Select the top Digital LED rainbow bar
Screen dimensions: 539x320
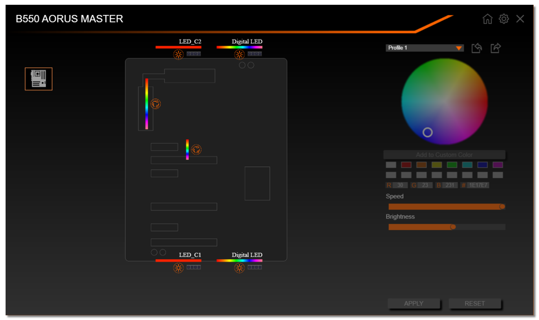pyautogui.click(x=239, y=47)
